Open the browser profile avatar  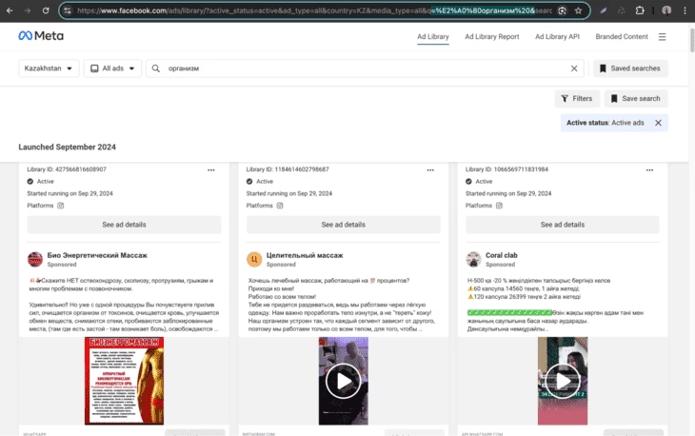(x=666, y=10)
